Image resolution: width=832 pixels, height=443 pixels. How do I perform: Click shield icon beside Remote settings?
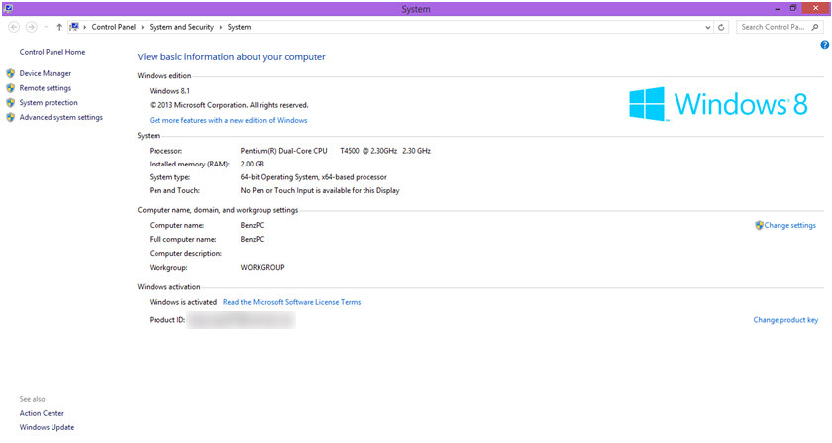11,88
